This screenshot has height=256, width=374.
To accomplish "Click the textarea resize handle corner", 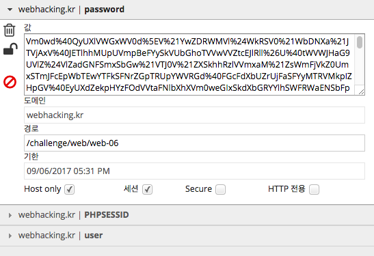I will [362, 92].
